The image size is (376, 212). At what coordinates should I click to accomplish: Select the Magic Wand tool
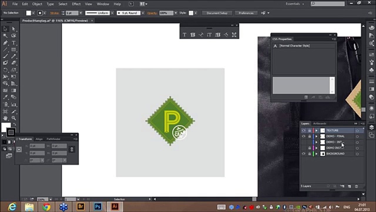pos(5,36)
